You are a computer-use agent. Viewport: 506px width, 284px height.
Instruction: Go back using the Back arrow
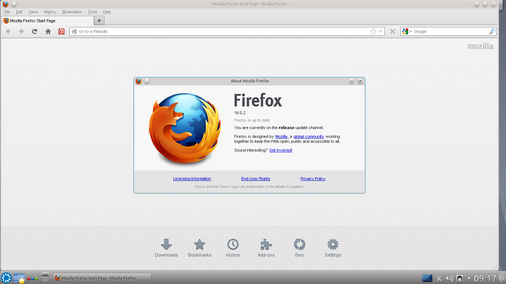click(x=9, y=31)
